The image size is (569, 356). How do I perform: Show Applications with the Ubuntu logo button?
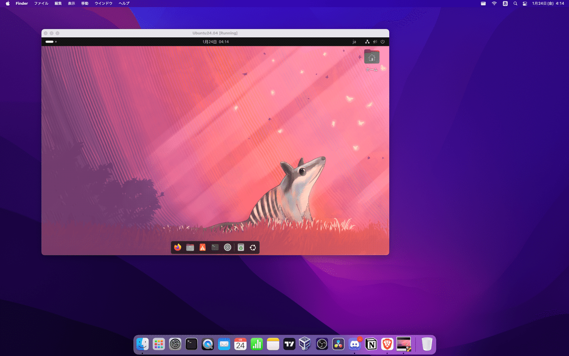[253, 247]
